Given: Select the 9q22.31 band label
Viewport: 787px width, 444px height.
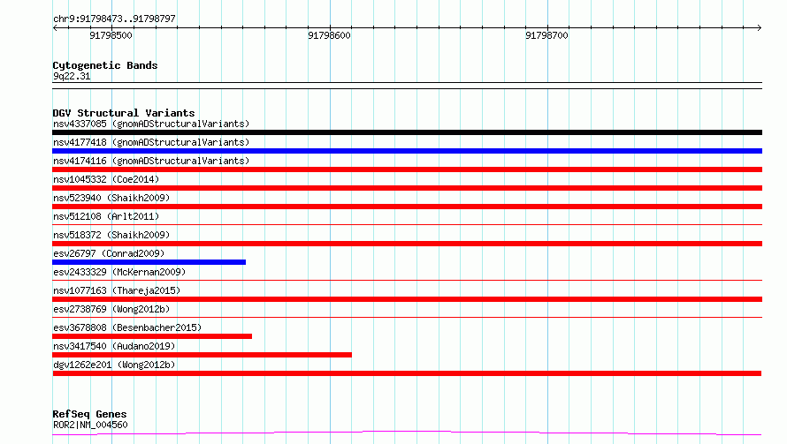Looking at the screenshot, I should (72, 76).
